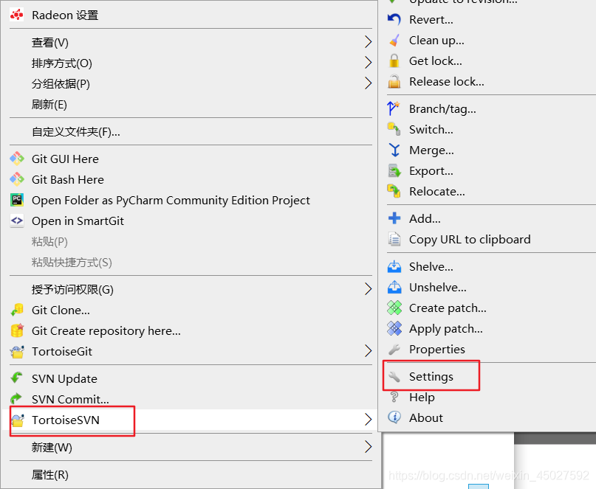Click the Git GUI Here icon
This screenshot has height=489, width=596.
pyautogui.click(x=17, y=159)
